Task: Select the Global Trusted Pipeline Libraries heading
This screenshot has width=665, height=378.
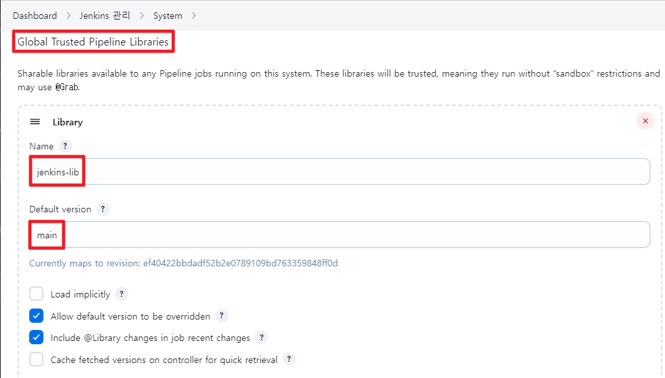Action: click(93, 42)
